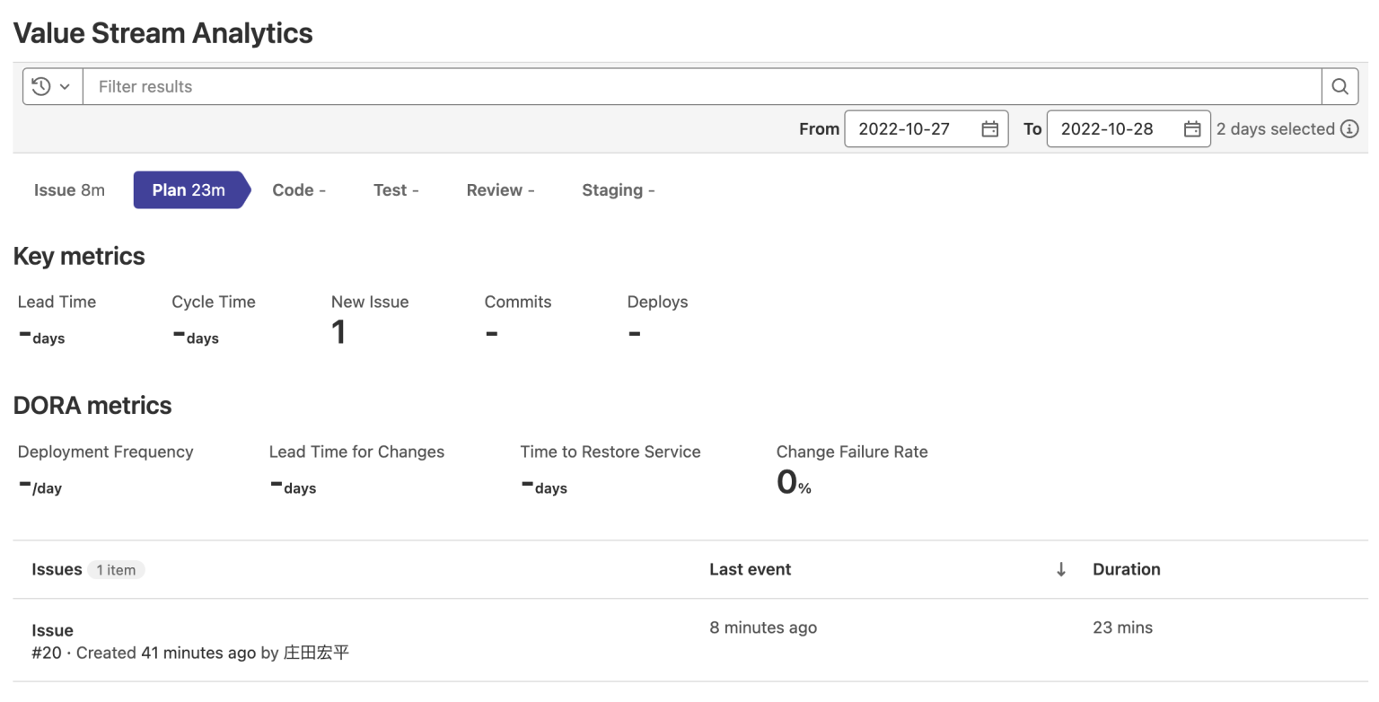Open the Review stage
The height and width of the screenshot is (702, 1379).
[500, 189]
